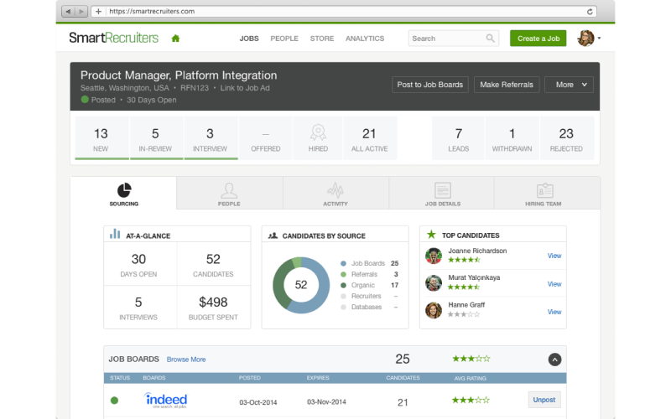Open the Link to Job Ad

point(245,88)
